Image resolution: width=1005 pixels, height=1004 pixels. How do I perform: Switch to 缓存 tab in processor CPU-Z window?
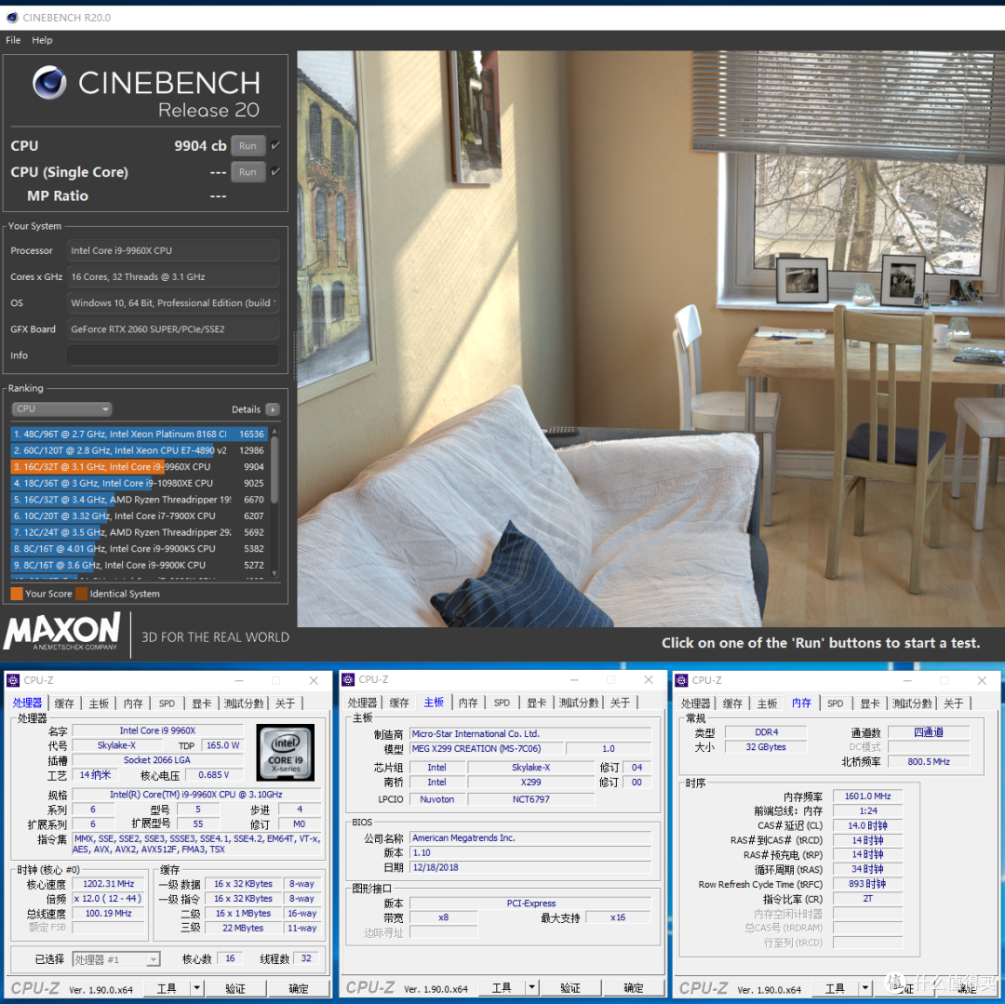coord(64,703)
